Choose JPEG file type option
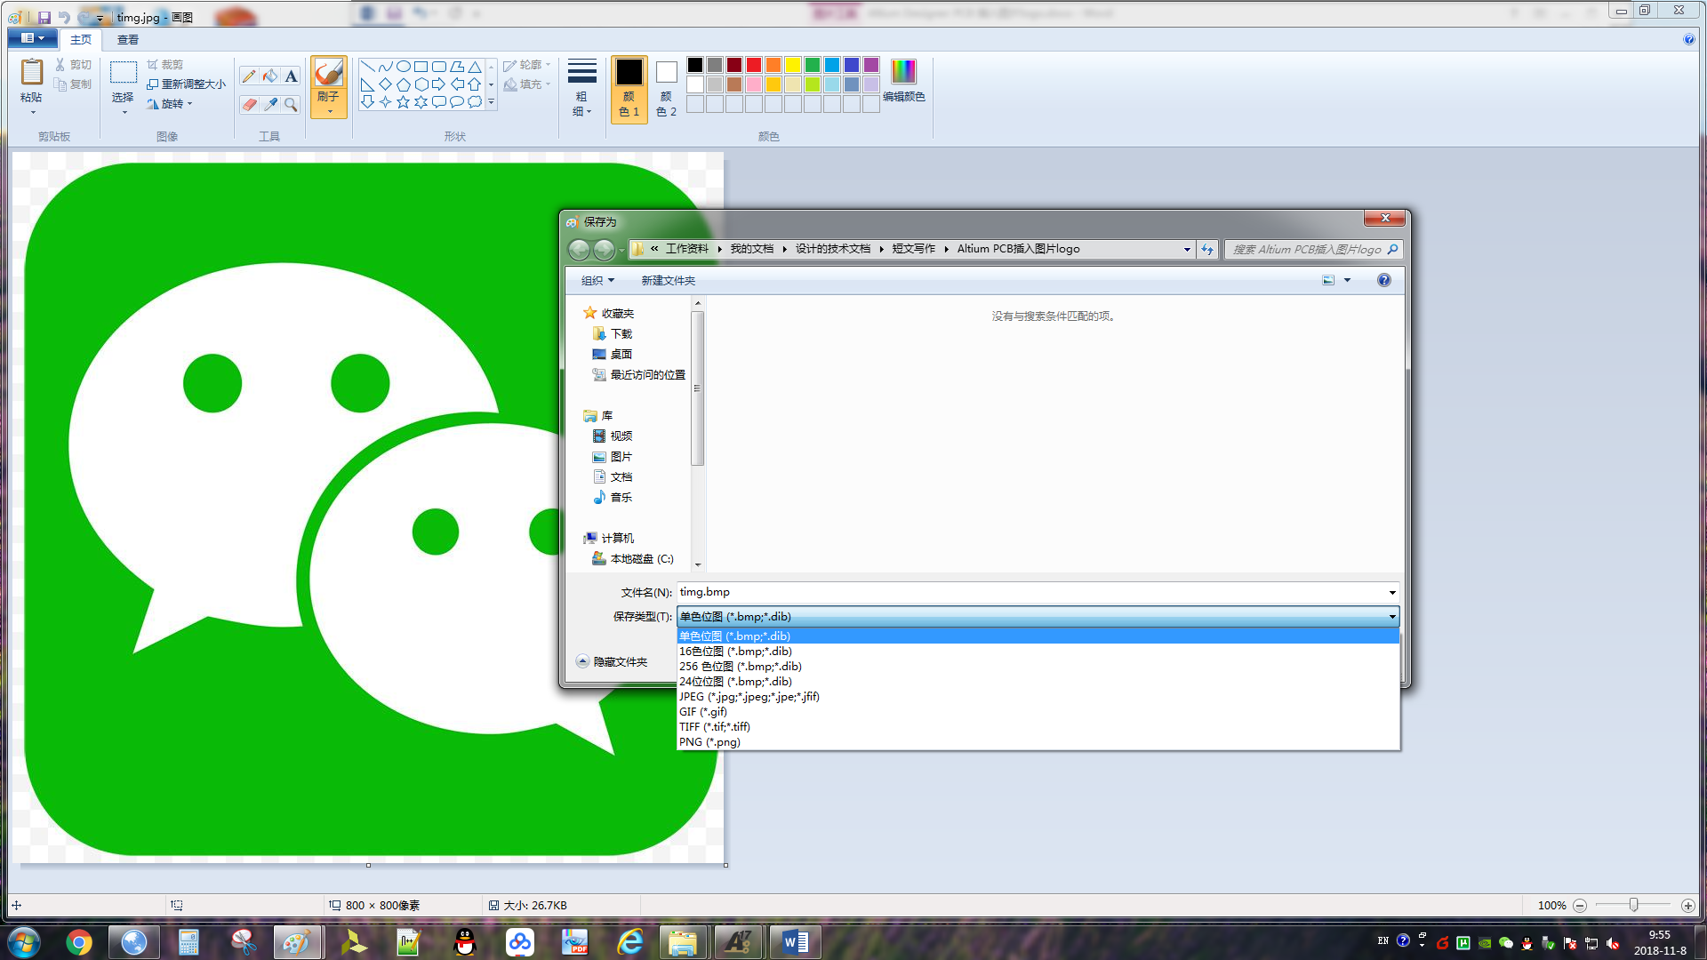The height and width of the screenshot is (960, 1707). point(1038,697)
